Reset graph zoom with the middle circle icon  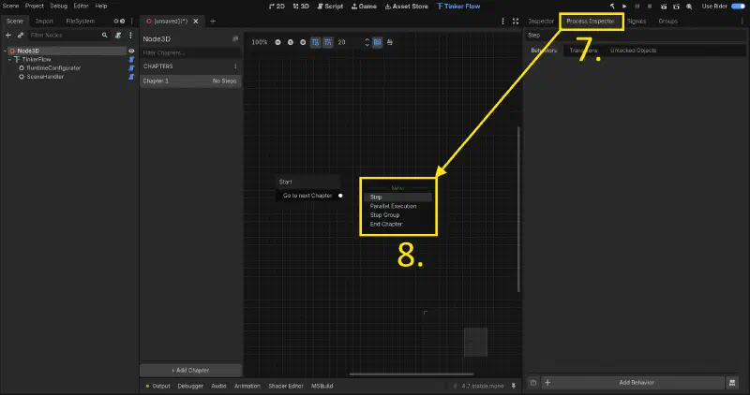(291, 42)
